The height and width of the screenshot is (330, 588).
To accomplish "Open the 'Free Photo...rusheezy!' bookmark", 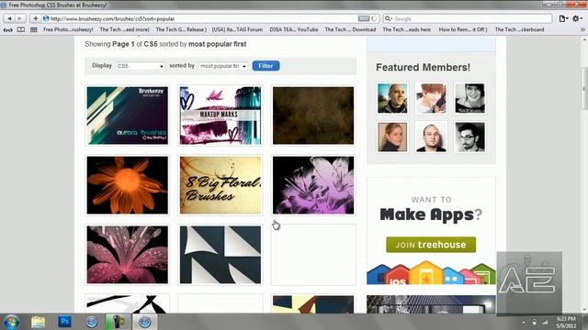I will point(68,29).
